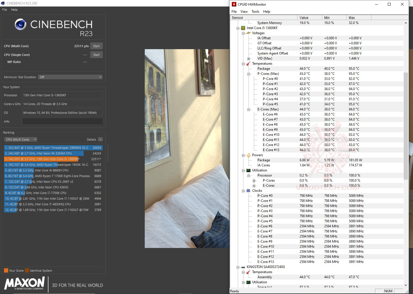Click the Min column header
The image size is (413, 294).
[334, 18]
